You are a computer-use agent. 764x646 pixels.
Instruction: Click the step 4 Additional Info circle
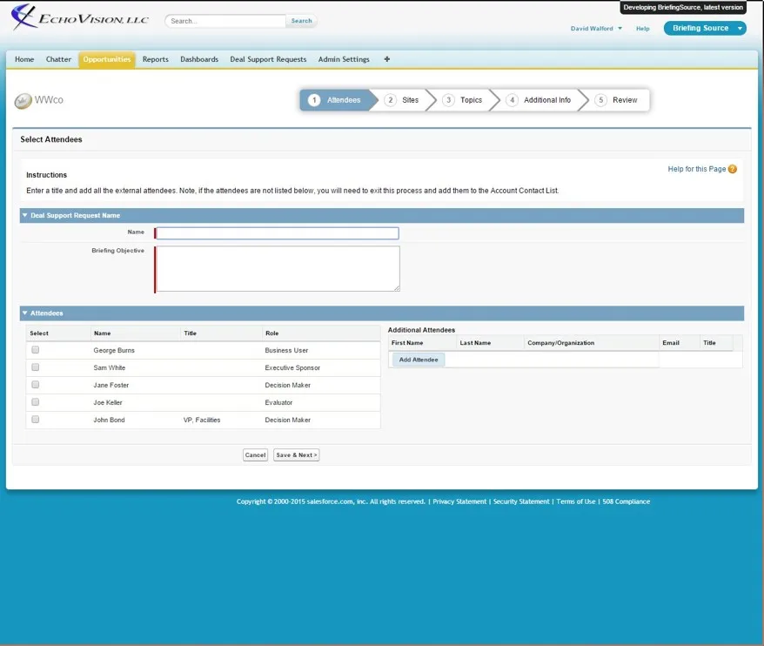click(513, 100)
